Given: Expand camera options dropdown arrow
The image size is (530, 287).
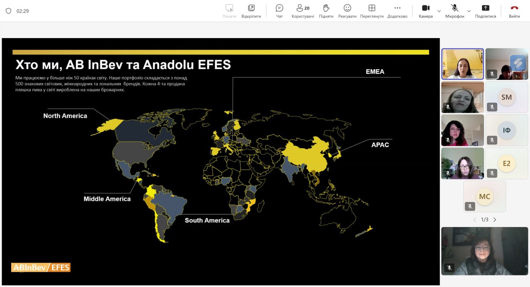Looking at the screenshot, I should point(439,11).
